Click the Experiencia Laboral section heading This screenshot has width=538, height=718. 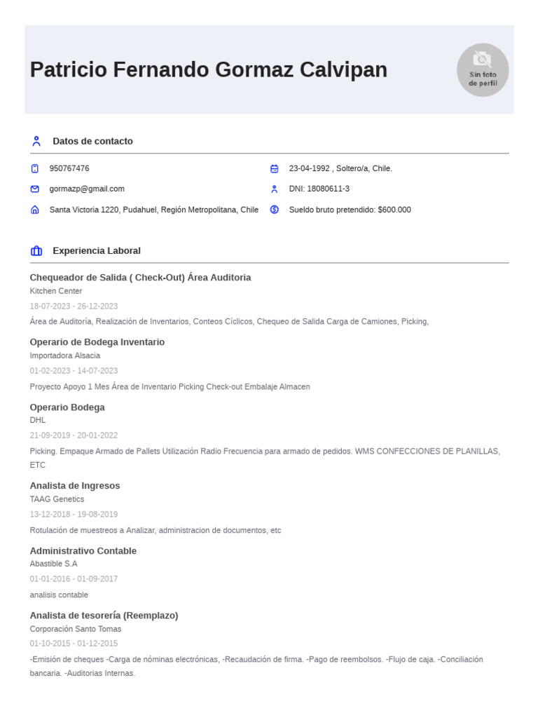(97, 250)
